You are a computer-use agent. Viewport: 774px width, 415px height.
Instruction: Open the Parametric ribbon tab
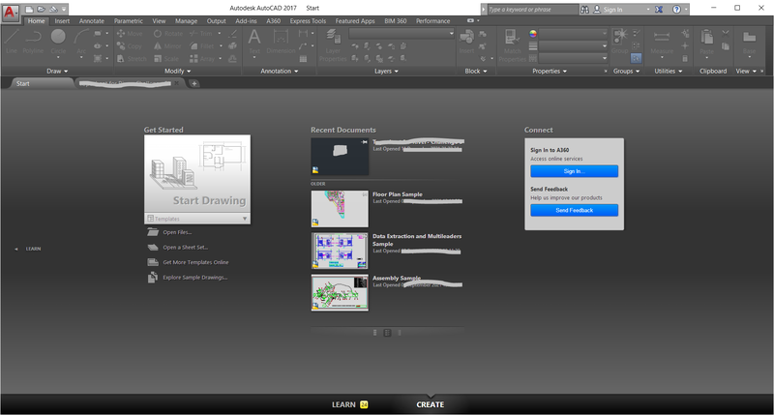(129, 20)
